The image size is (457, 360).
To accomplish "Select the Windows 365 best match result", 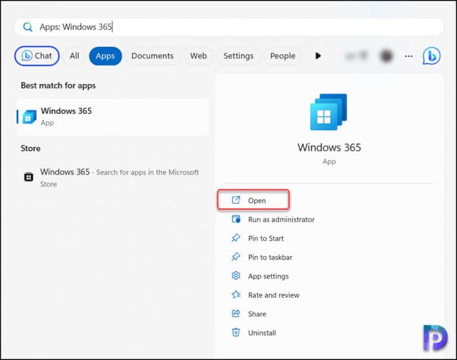I will pyautogui.click(x=113, y=116).
